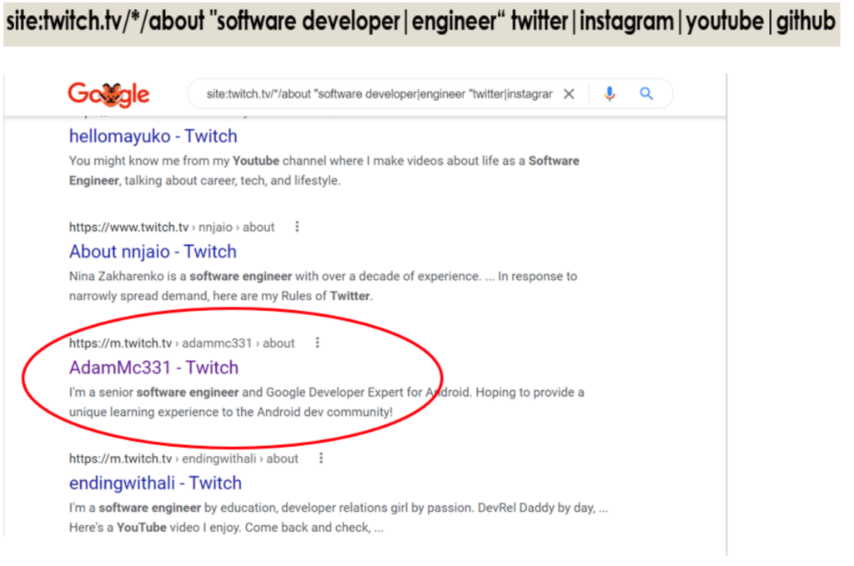Start voice search with microphone icon
Screen dimensions: 854x566
point(610,94)
